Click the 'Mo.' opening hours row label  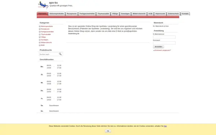(42, 67)
